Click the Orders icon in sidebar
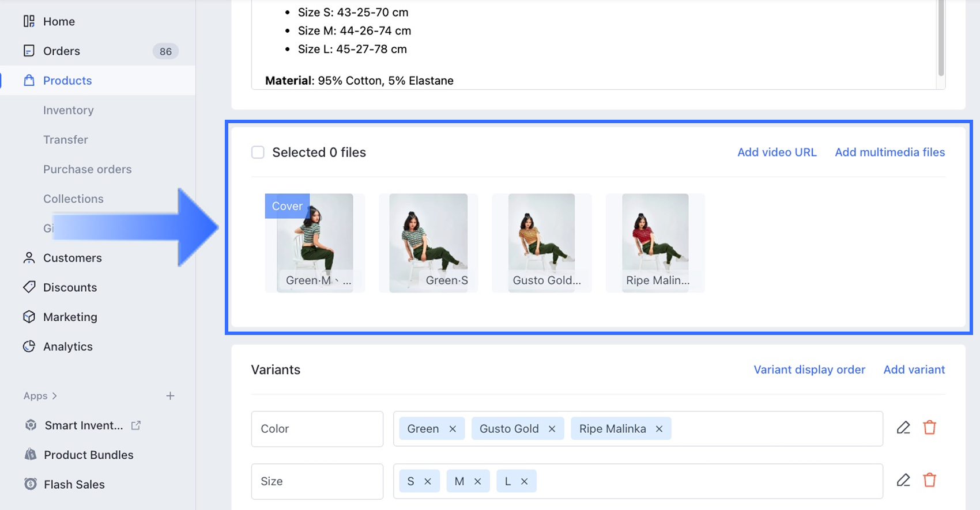Viewport: 980px width, 510px height. [29, 51]
